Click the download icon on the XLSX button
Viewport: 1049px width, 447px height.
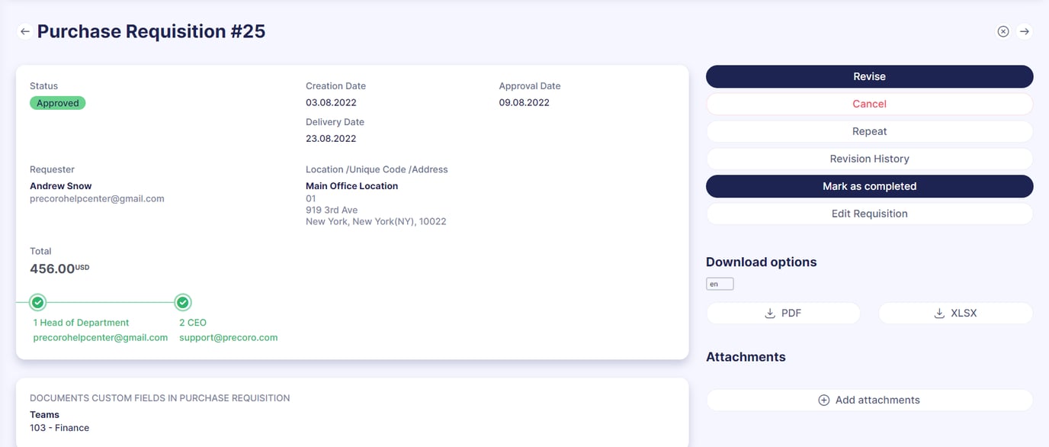938,313
